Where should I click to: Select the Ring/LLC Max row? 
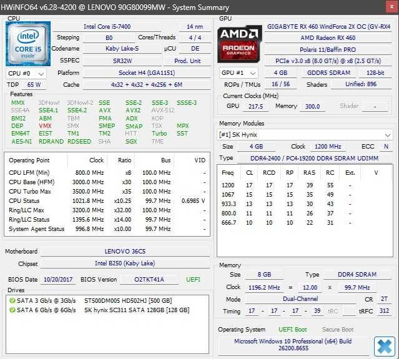[x=107, y=210]
